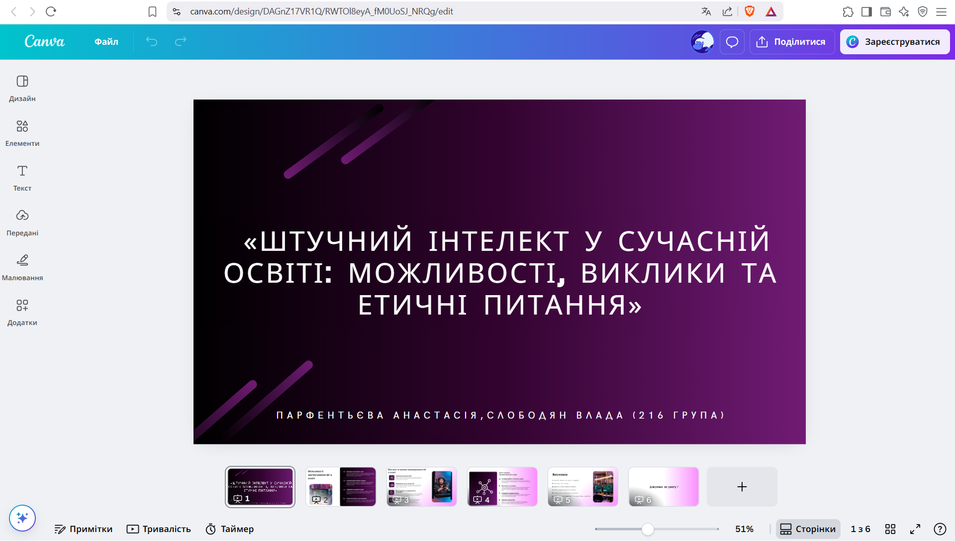Toggle the Сторінки pages view
Image resolution: width=955 pixels, height=542 pixels.
click(808, 529)
